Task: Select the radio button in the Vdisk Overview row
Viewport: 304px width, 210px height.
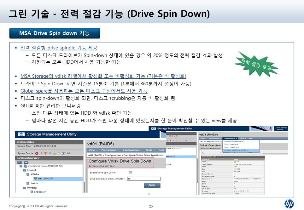Action: click(x=203, y=153)
